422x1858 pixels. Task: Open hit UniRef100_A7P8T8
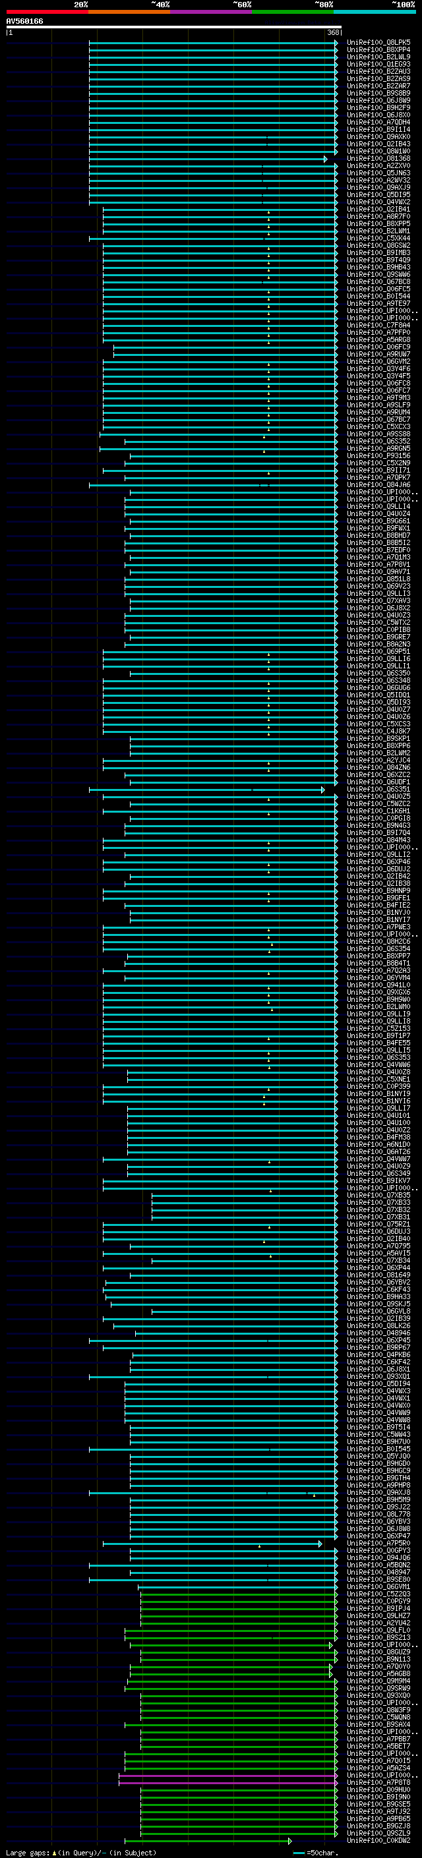(378, 1783)
